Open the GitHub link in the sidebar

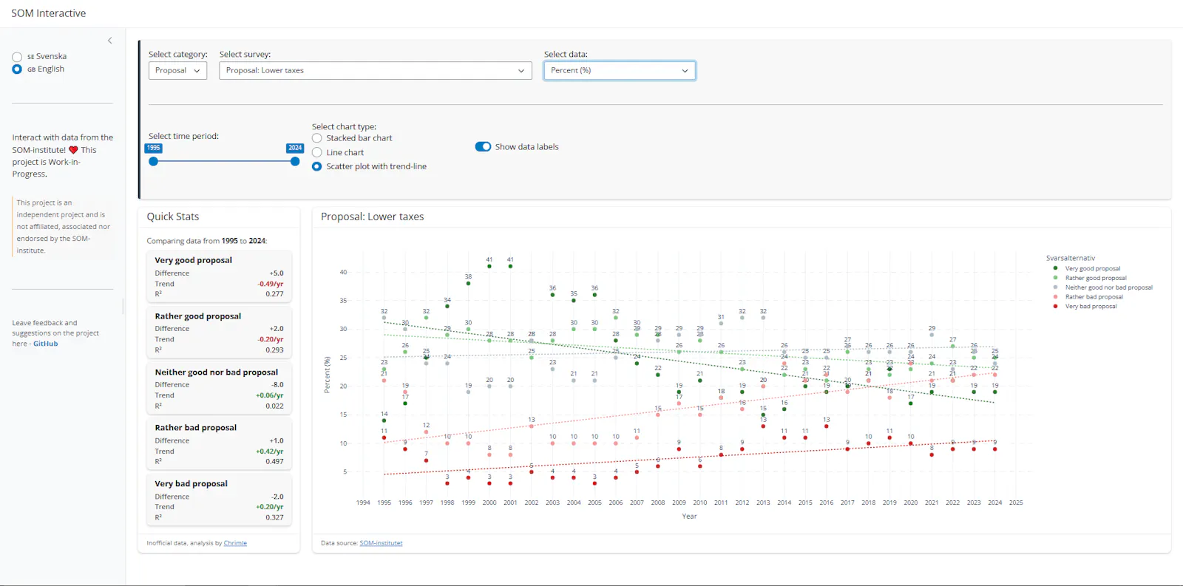[46, 344]
